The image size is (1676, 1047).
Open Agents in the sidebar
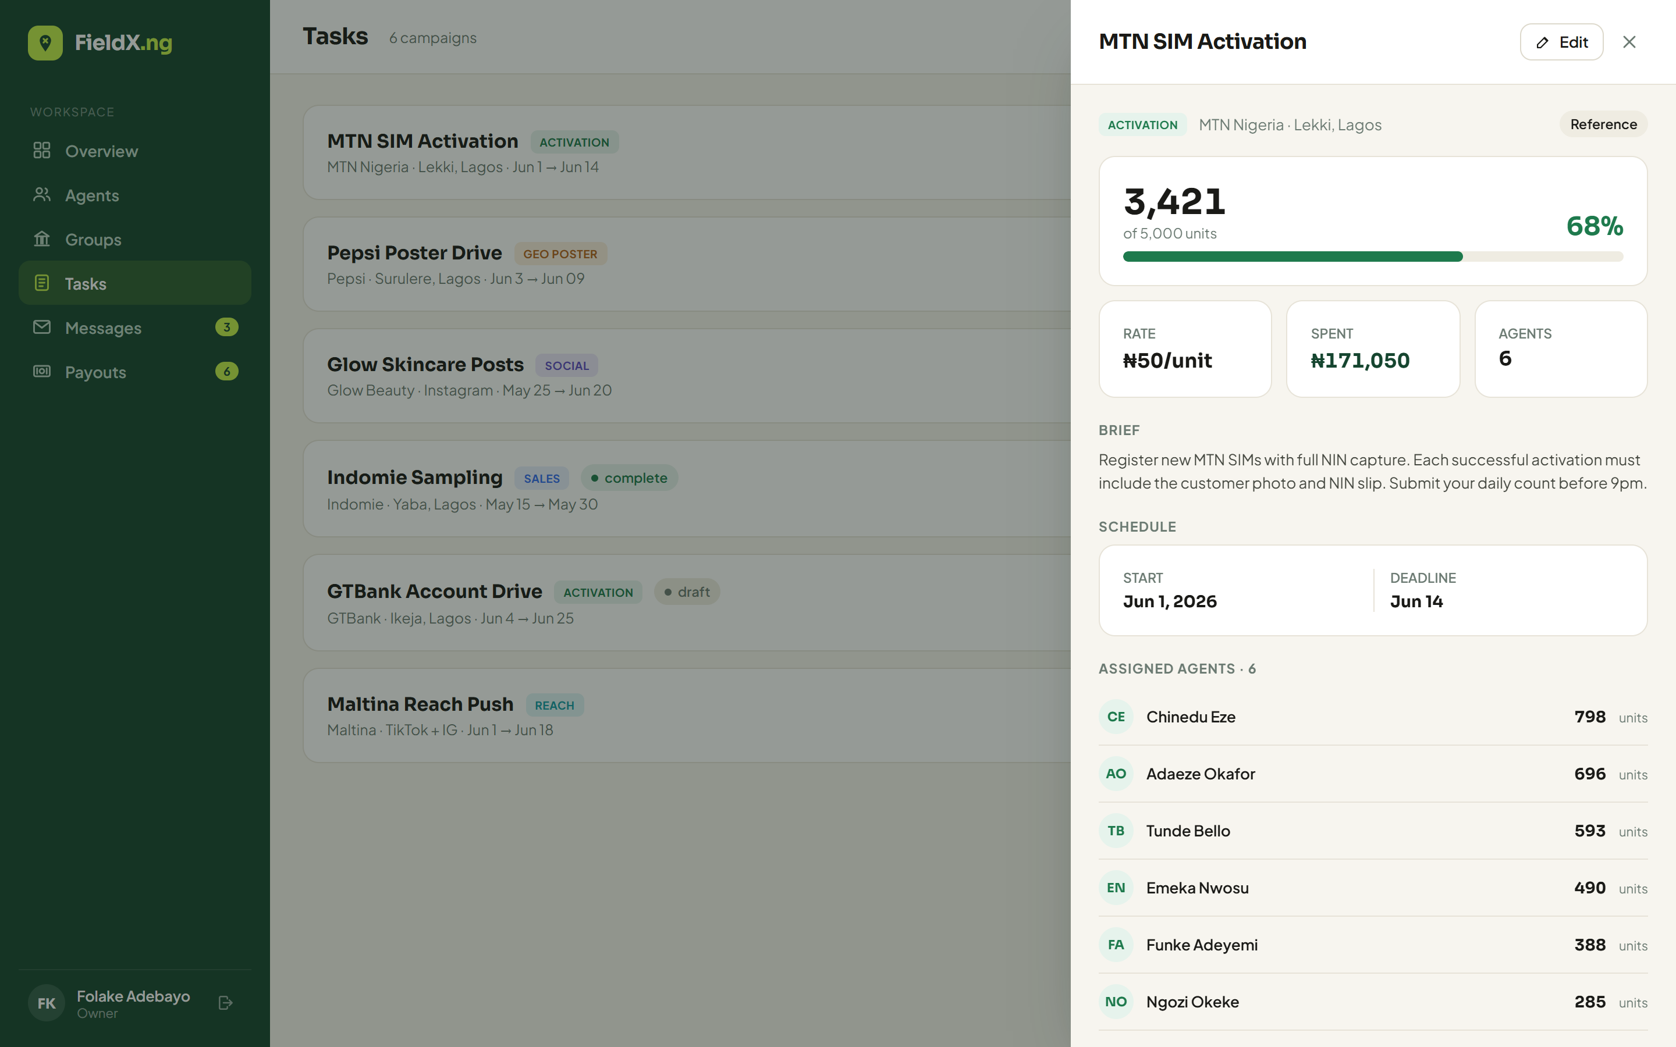[134, 195]
